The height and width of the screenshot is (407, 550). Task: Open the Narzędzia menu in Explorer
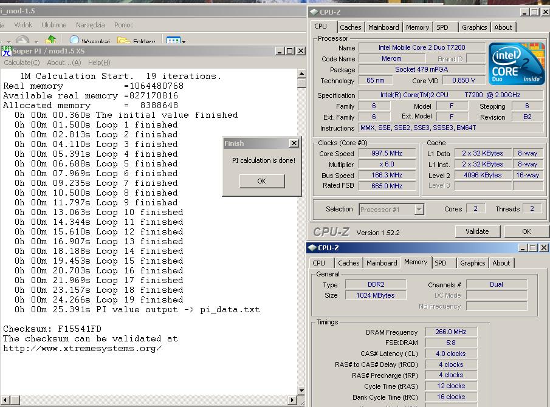[x=90, y=25]
